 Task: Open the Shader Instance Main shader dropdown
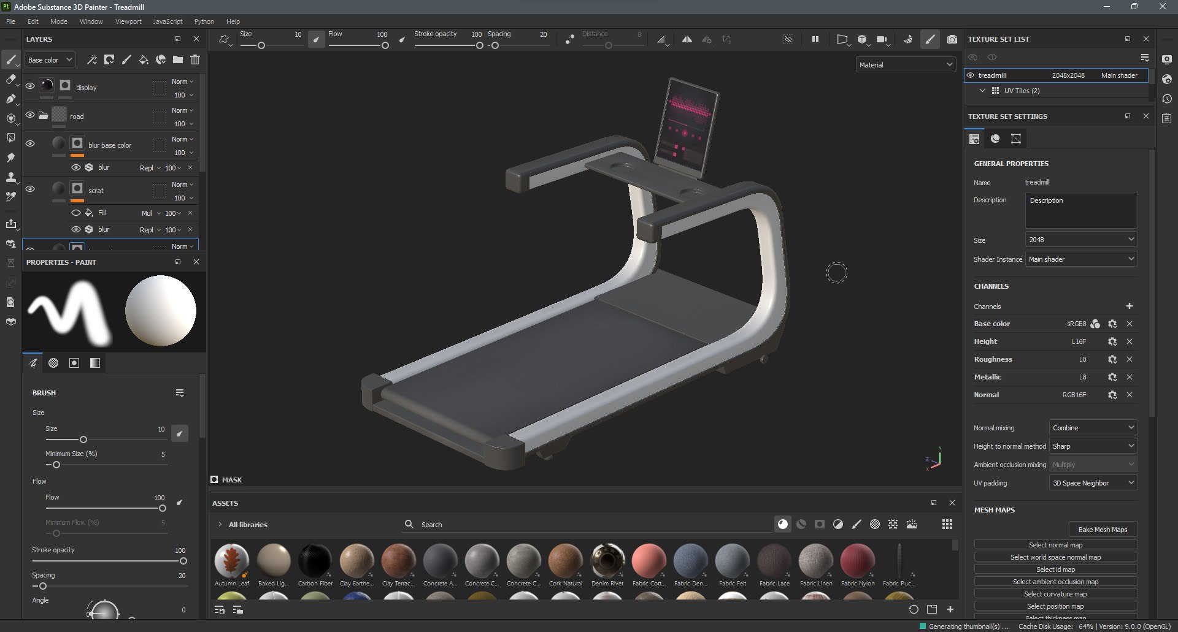click(1081, 259)
